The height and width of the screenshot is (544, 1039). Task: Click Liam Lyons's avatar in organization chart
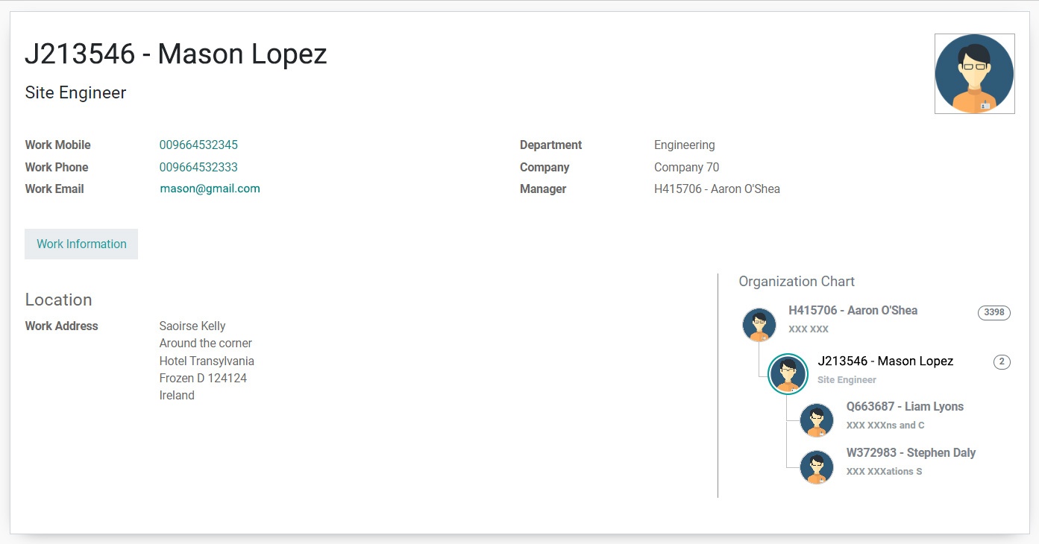click(817, 420)
